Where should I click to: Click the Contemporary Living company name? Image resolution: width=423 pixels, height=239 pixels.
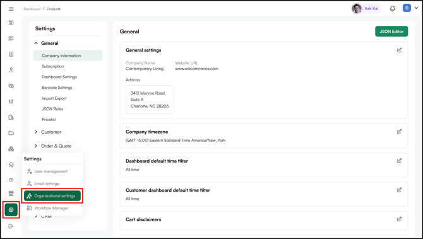145,69
